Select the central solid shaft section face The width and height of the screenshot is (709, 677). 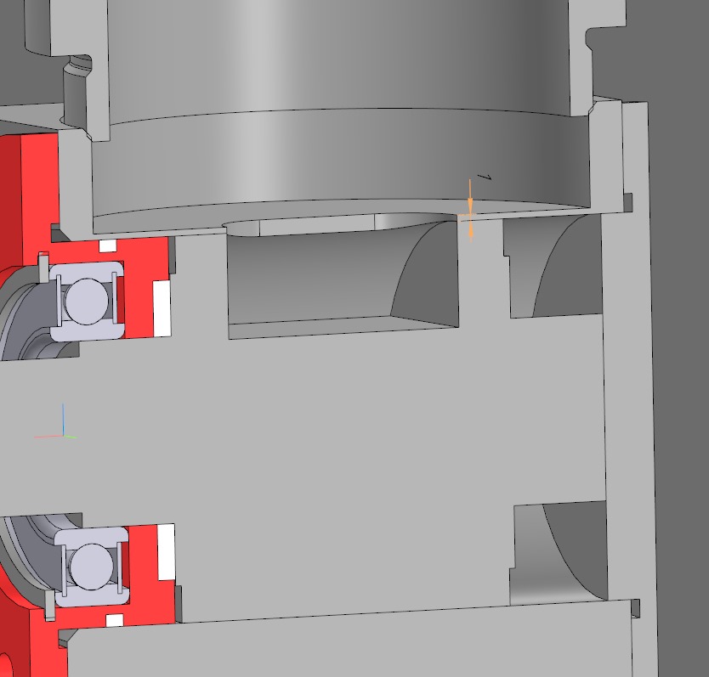pyautogui.click(x=340, y=425)
